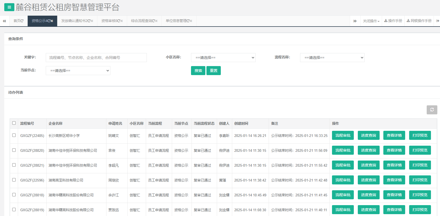Close the 资格审核 tab with its X icon

pyautogui.click(x=122, y=21)
